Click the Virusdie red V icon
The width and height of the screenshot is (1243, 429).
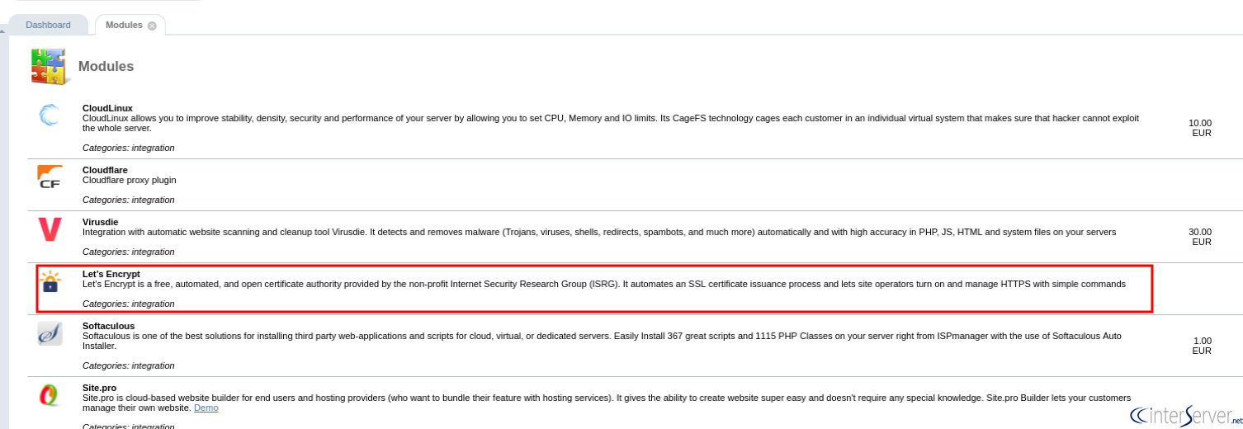tap(50, 229)
